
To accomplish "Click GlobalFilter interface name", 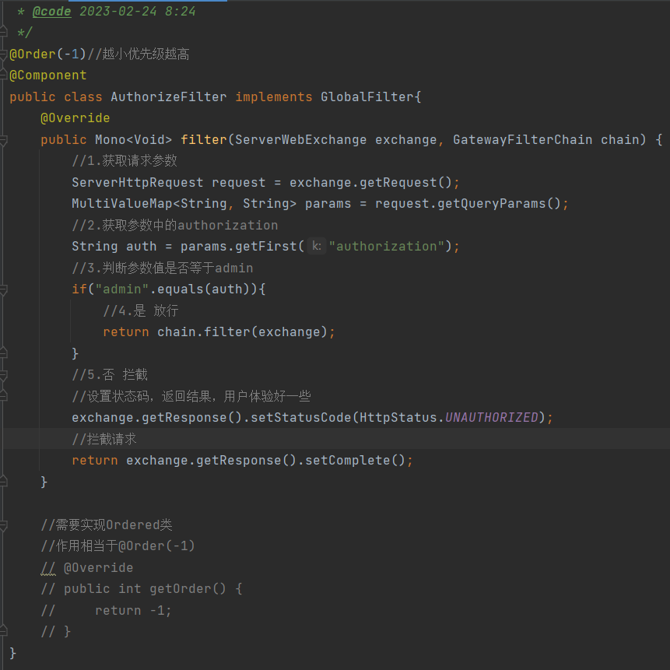I will click(x=367, y=97).
